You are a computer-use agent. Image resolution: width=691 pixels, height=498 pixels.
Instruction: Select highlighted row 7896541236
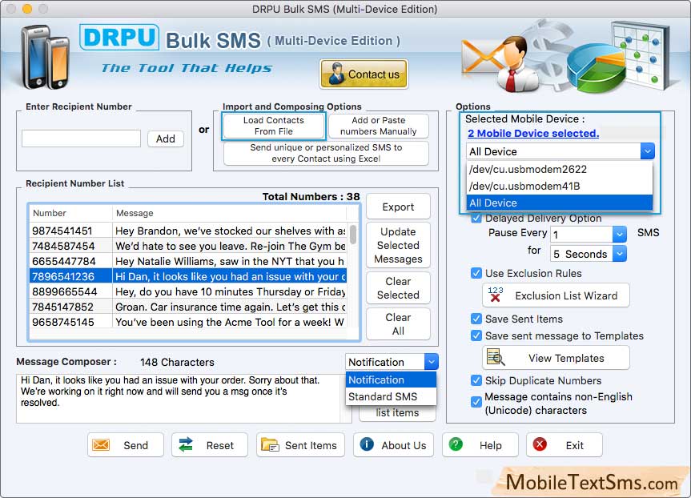coord(188,276)
